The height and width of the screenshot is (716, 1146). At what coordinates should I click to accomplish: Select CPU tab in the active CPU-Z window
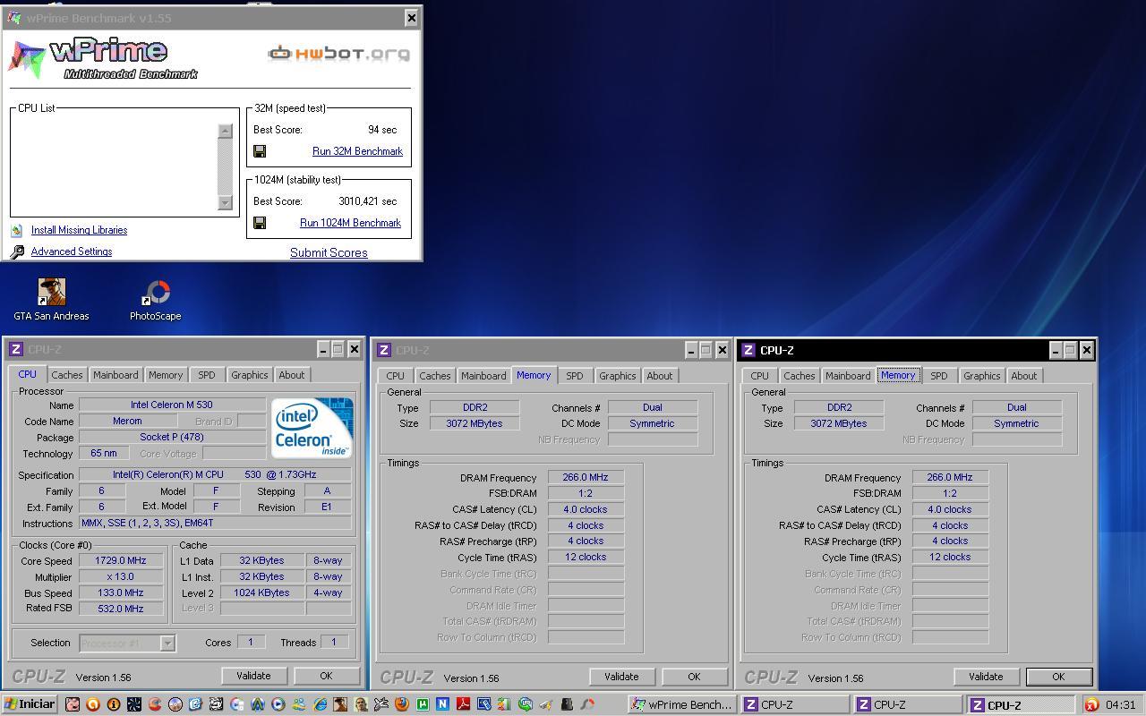tap(759, 376)
